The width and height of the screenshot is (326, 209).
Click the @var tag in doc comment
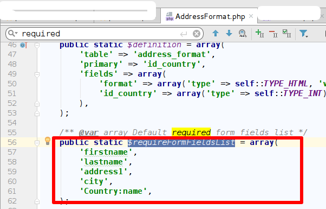(x=89, y=132)
